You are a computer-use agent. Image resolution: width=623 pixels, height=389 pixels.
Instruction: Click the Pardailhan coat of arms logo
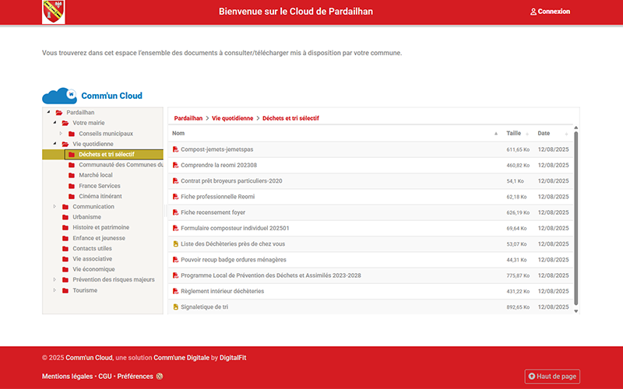point(54,12)
